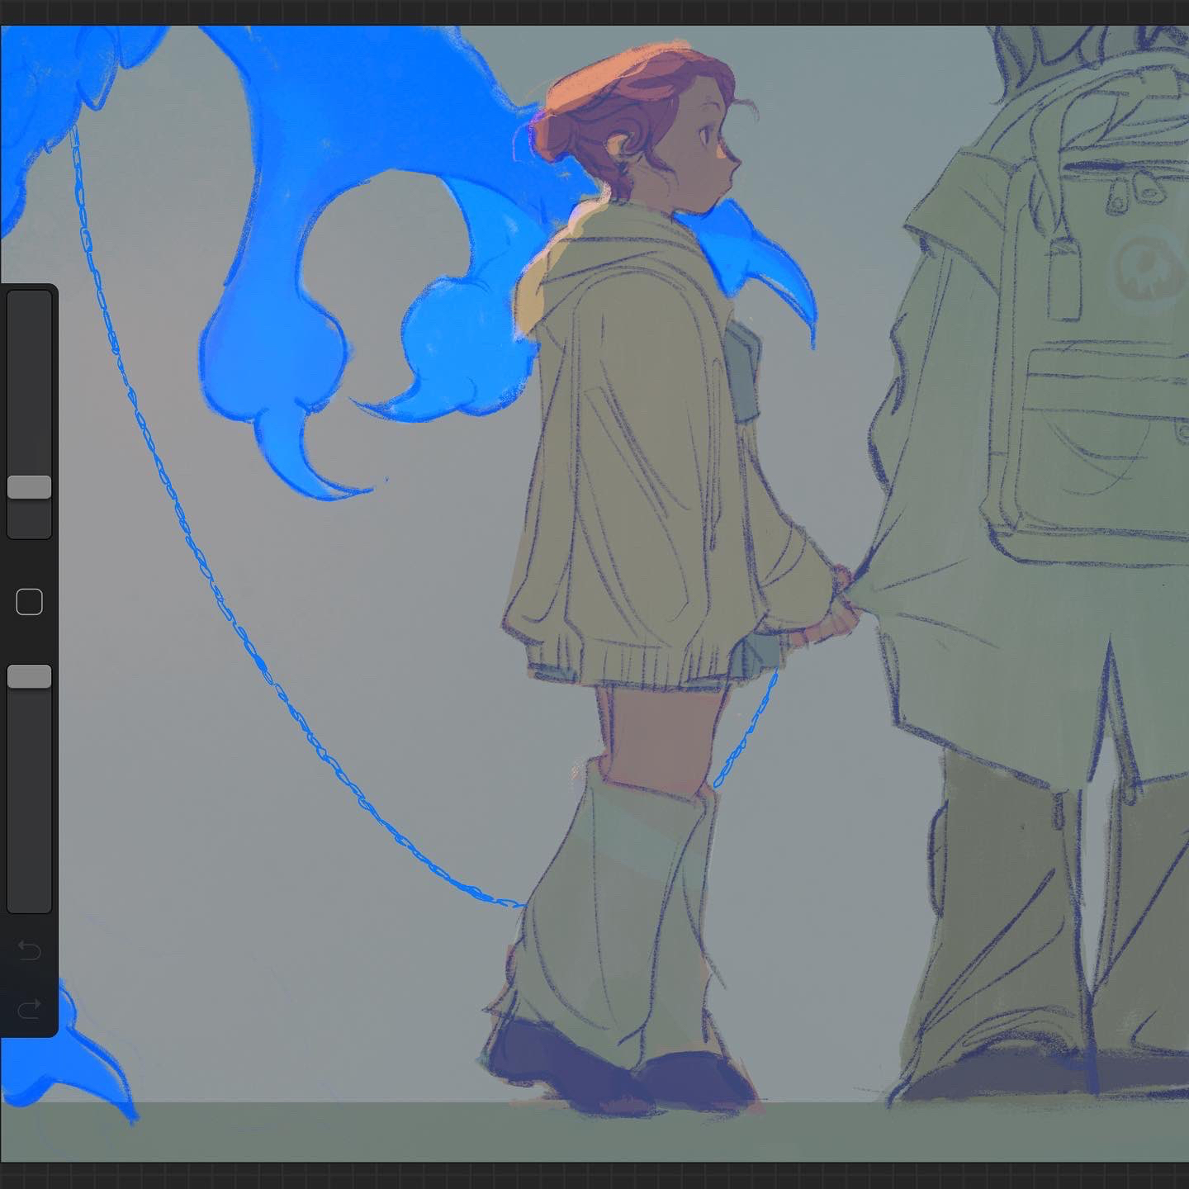Click the brush size slider handle
1189x1189 pixels.
29,487
